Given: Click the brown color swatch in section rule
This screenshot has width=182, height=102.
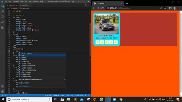Looking at the screenshot, I should tap(33, 30).
